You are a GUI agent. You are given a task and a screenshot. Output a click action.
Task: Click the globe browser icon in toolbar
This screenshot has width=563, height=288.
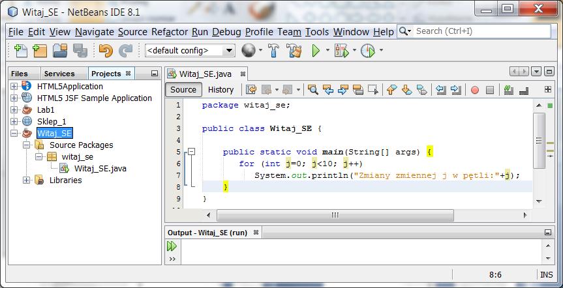[x=248, y=51]
